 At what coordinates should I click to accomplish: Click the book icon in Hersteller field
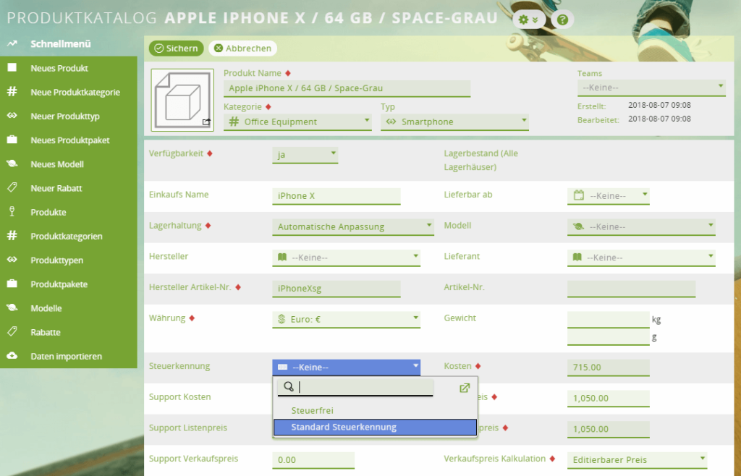(283, 258)
